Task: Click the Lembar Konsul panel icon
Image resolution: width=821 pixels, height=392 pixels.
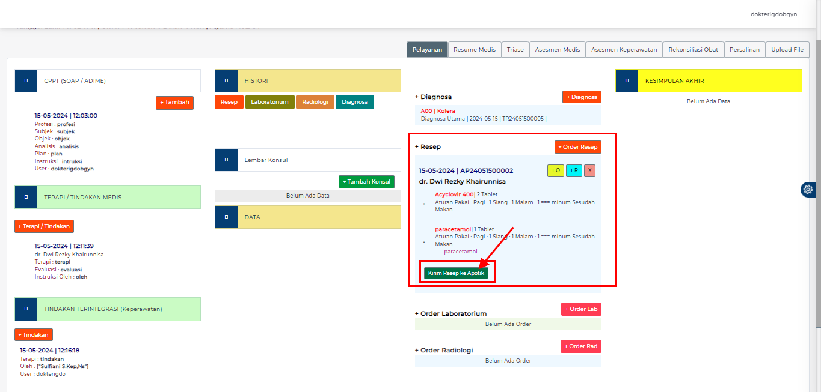Action: [x=226, y=160]
